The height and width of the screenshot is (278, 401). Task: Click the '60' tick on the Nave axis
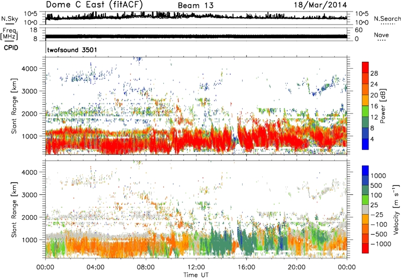pyautogui.click(x=358, y=30)
